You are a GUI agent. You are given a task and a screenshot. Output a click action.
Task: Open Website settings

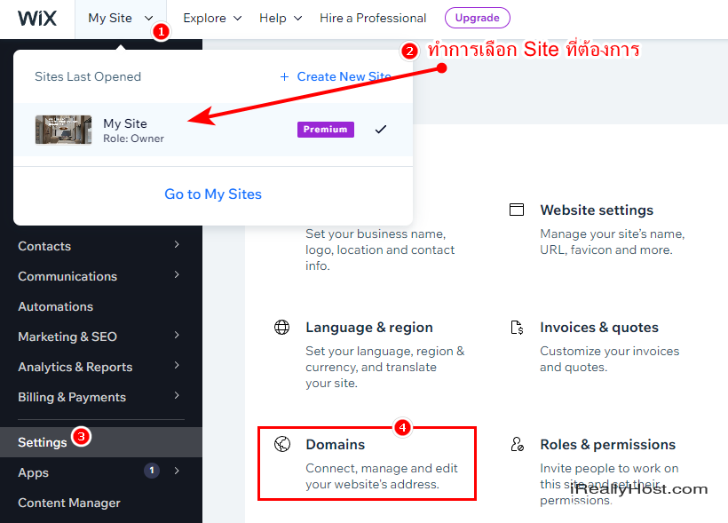pos(597,210)
